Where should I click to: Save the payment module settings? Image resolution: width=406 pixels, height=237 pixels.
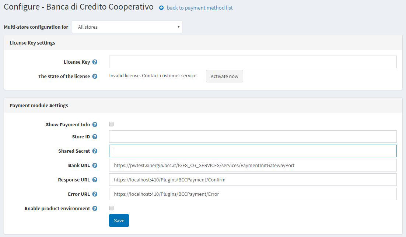point(119,220)
